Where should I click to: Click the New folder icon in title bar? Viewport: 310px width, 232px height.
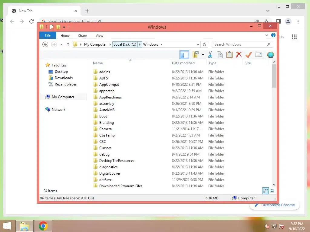coord(58,27)
